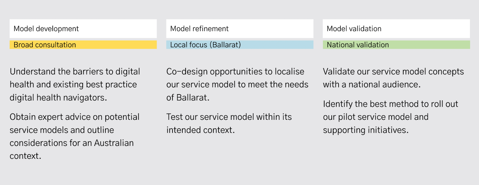Click the 'National validation' label text
The height and width of the screenshot is (185, 479).
pos(358,45)
